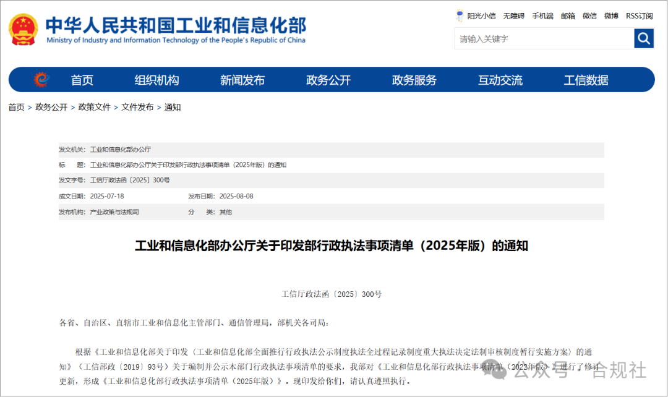Click the national emblem logo
Viewport: 668px width, 397px height.
23,28
